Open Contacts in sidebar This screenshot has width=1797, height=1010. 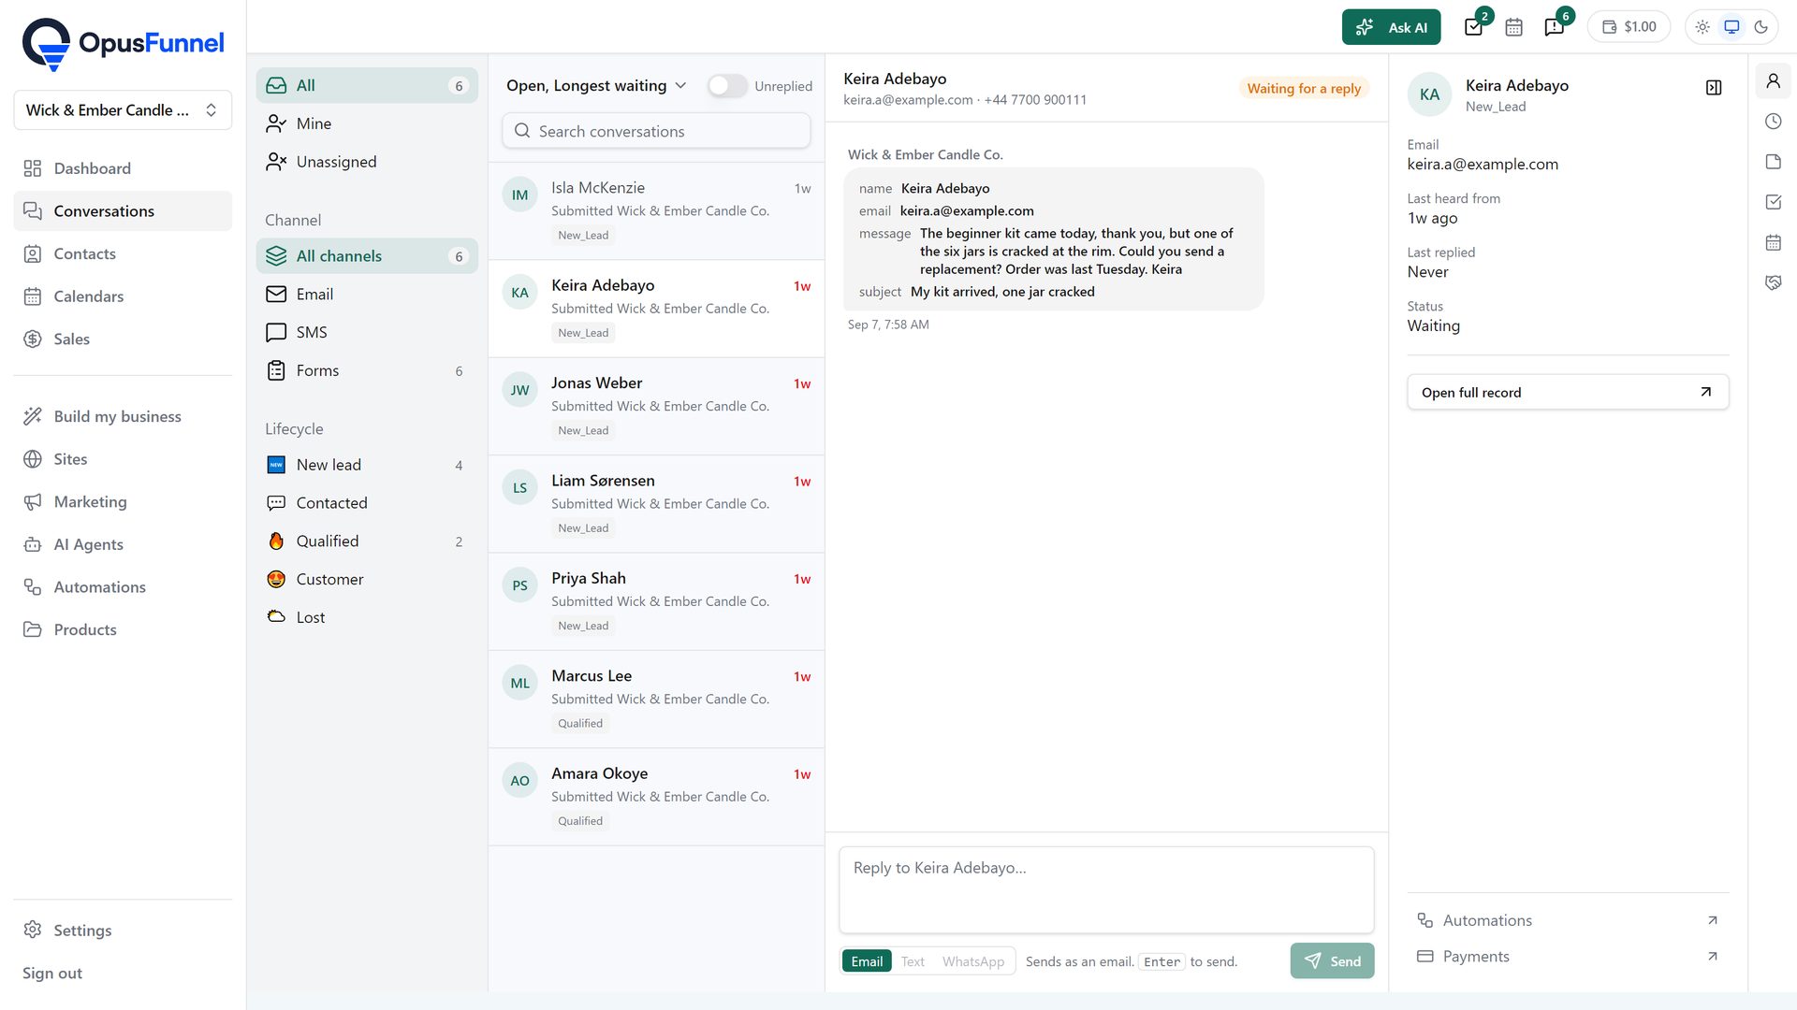tap(123, 253)
